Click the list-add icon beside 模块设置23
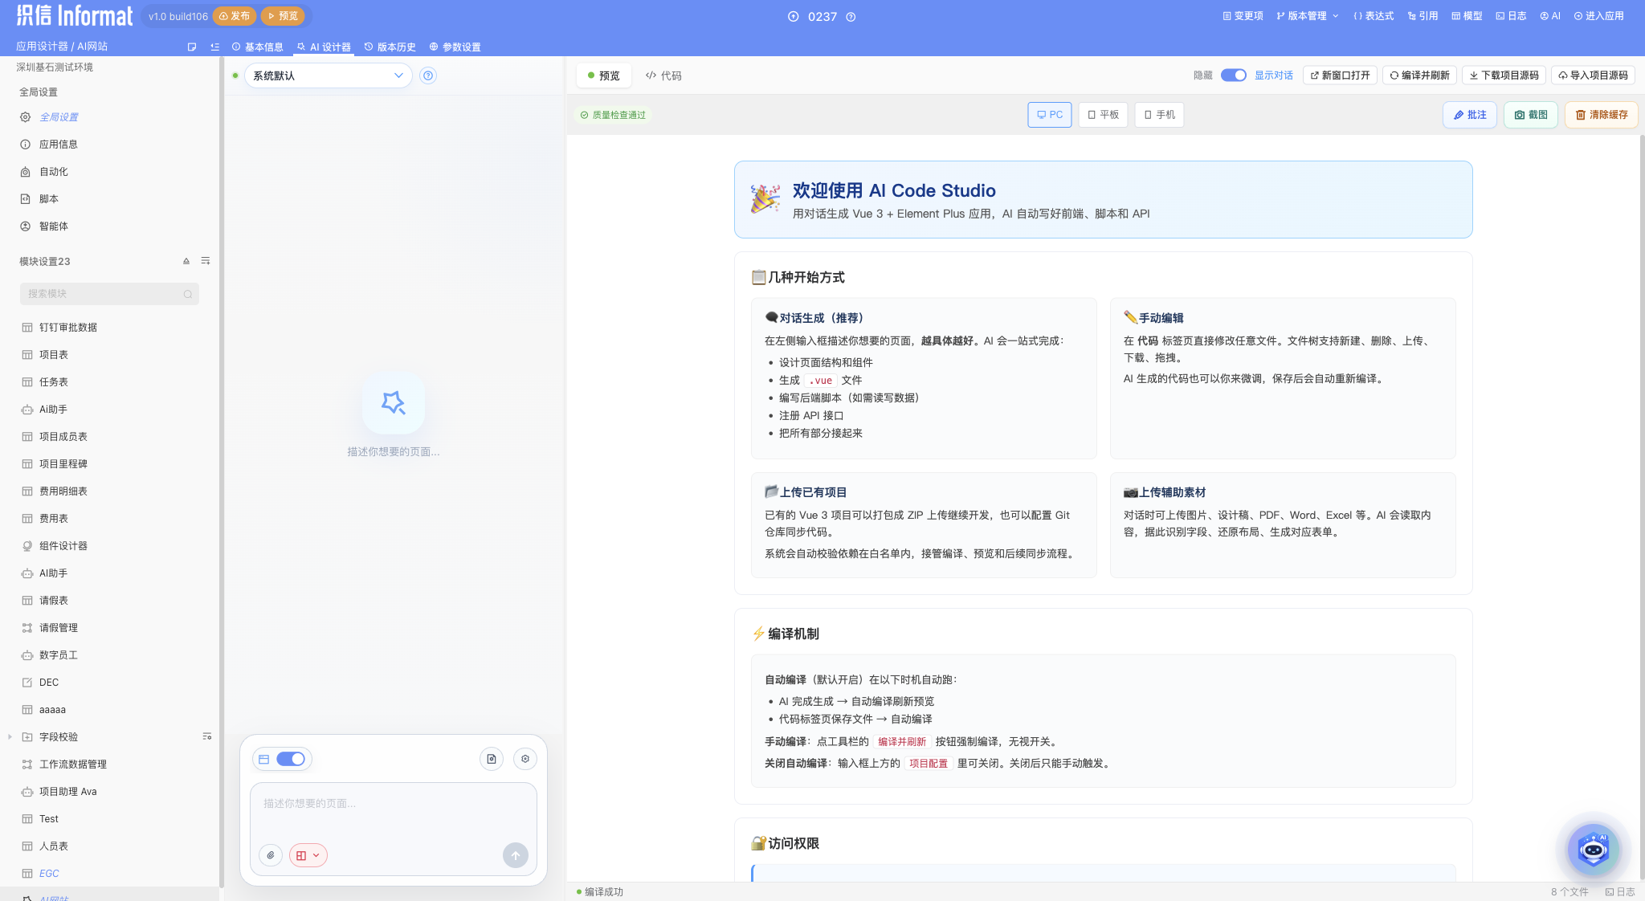1645x901 pixels. [206, 261]
